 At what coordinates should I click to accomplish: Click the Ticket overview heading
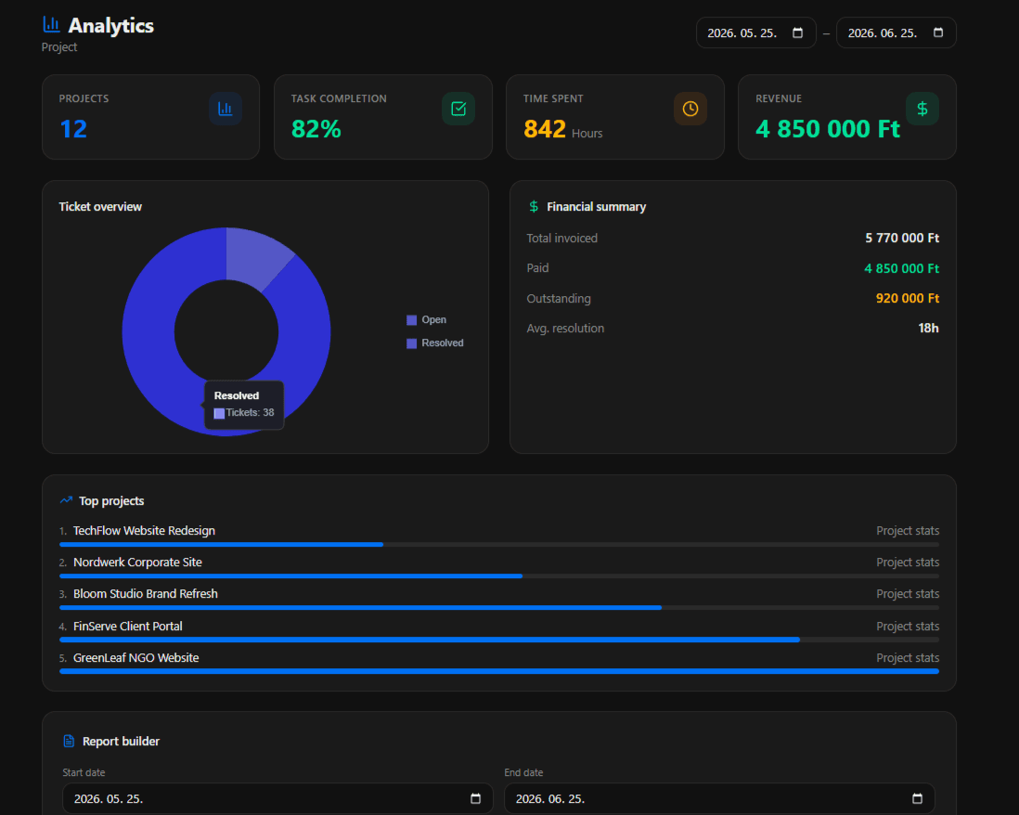point(100,207)
